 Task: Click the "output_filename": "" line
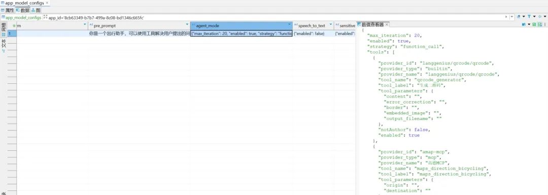(x=413, y=118)
